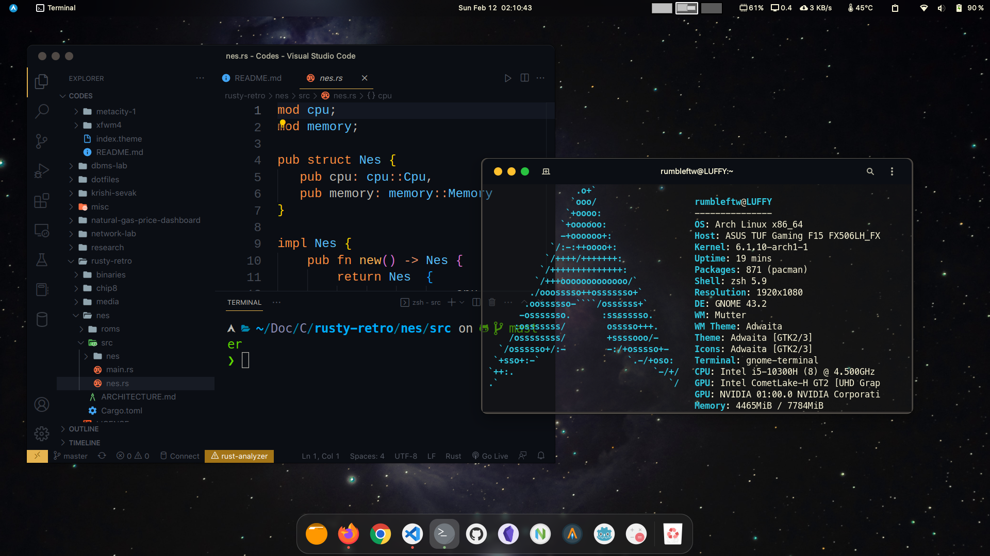Open Explorer Views and More Actions ellipsis
The image size is (990, 556).
click(x=200, y=78)
